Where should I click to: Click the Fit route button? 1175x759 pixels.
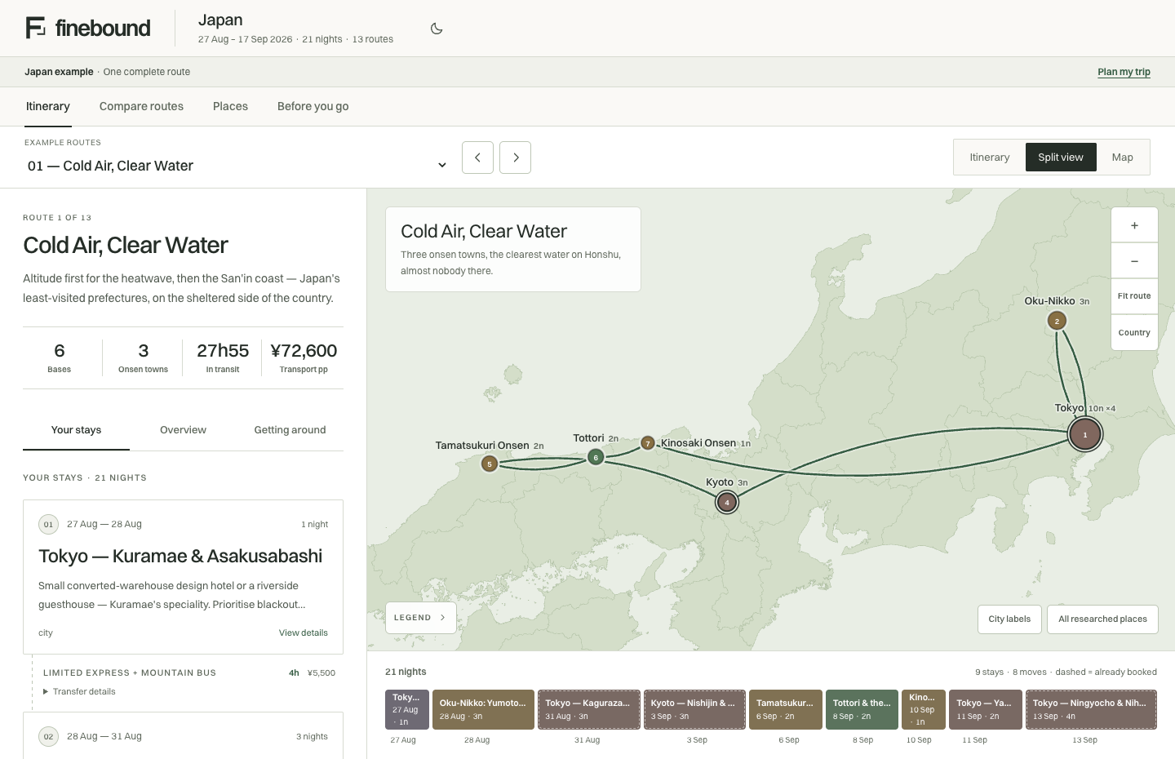click(1134, 296)
